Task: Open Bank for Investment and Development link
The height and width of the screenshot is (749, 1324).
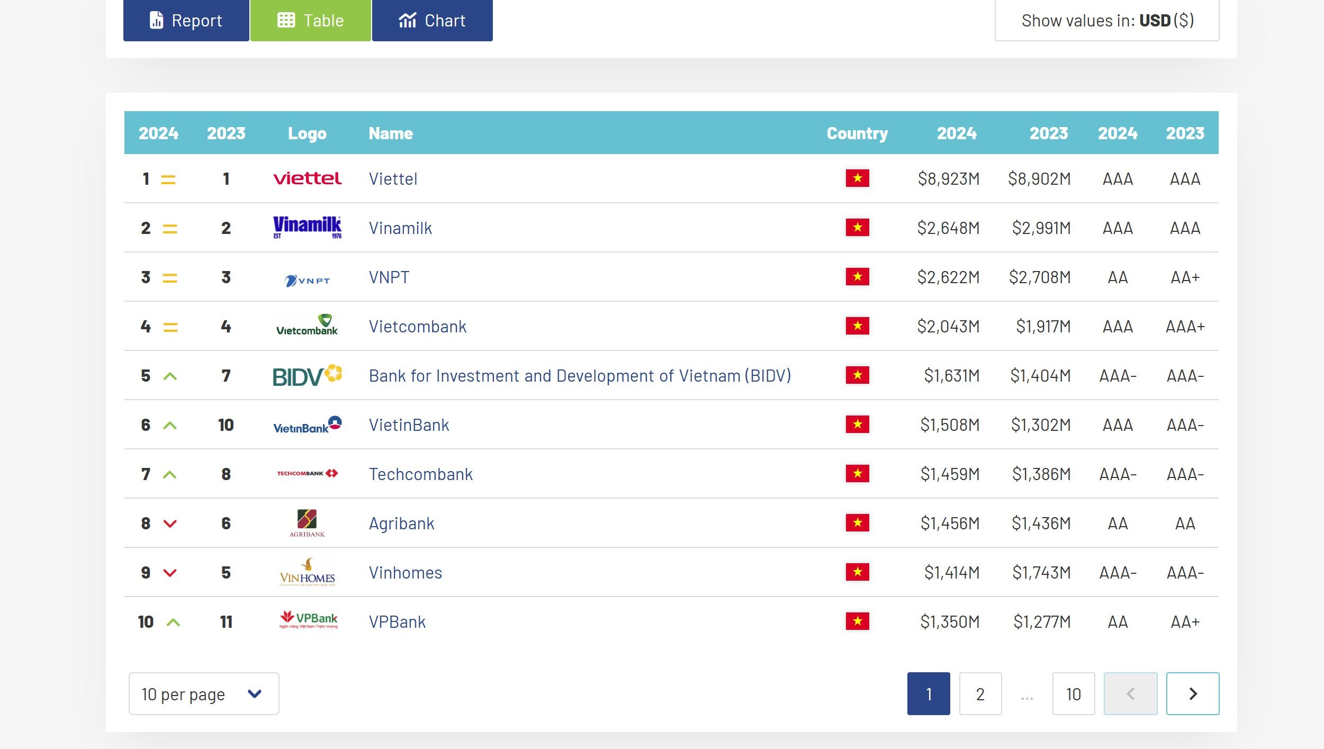Action: 580,376
